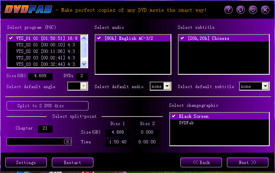275x173 pixels.
Task: Click the Restart button
Action: pos(73,162)
